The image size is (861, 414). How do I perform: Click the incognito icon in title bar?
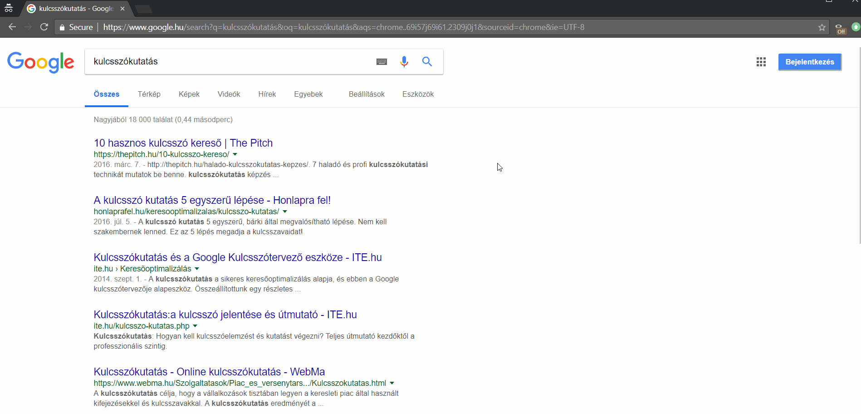click(x=9, y=8)
